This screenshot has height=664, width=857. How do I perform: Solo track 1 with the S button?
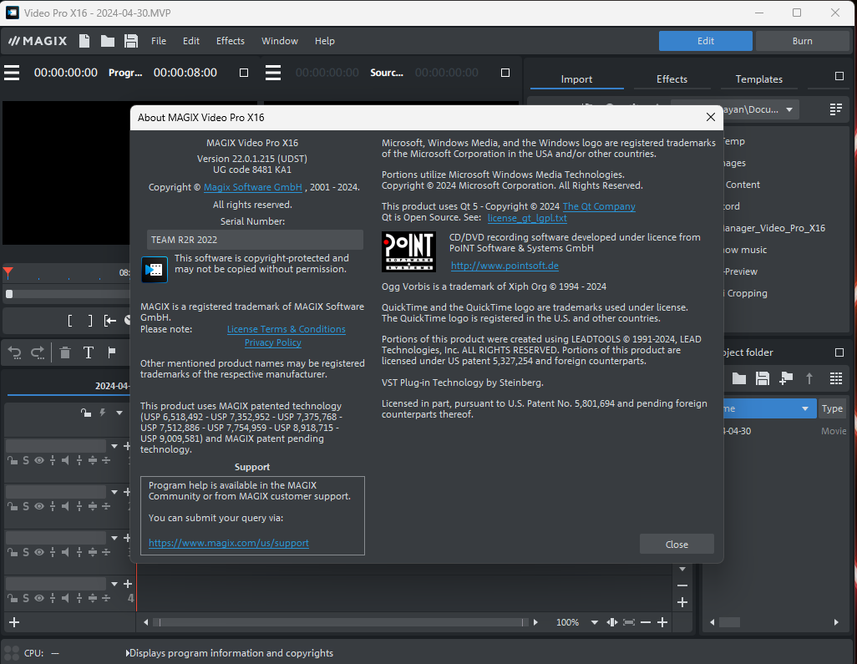click(x=26, y=461)
